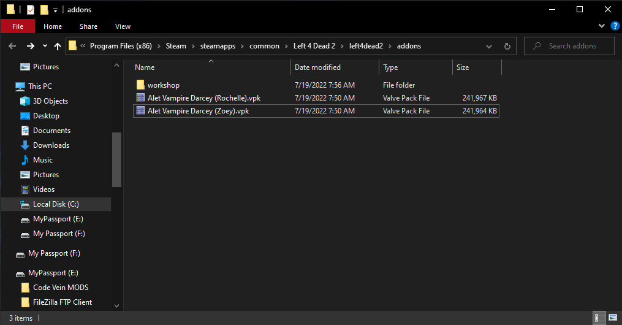Select the Alet Vampire Darcey (Rochelle).vpk file icon

(x=140, y=98)
